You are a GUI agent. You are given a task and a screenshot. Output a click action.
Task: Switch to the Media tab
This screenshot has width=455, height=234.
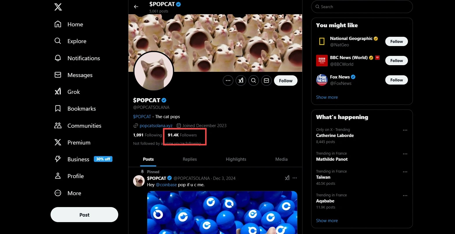point(282,159)
